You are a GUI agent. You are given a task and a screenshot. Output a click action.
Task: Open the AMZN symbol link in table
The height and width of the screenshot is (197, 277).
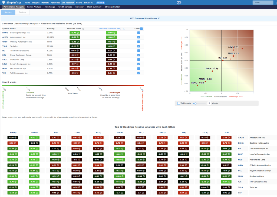click(x=5, y=37)
